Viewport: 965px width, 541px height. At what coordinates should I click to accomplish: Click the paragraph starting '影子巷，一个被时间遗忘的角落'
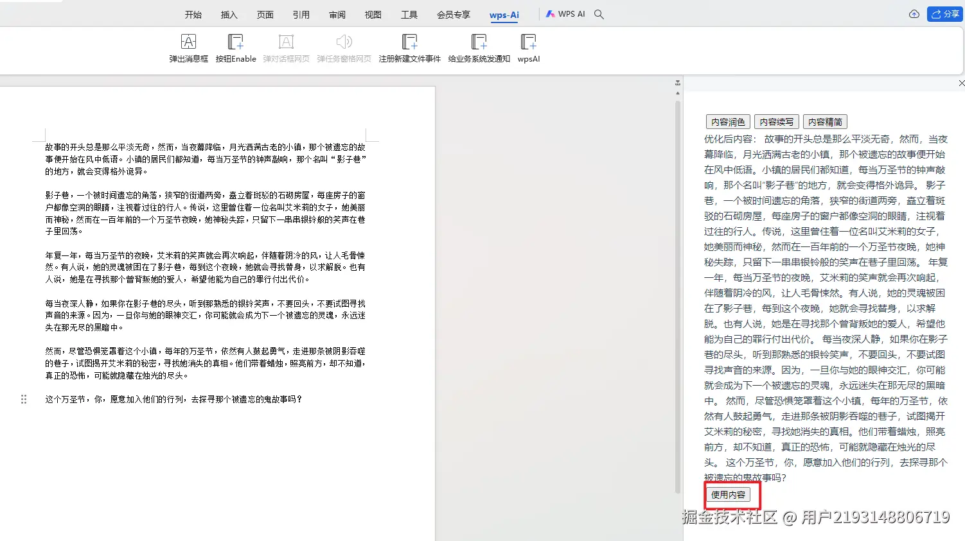(x=205, y=213)
